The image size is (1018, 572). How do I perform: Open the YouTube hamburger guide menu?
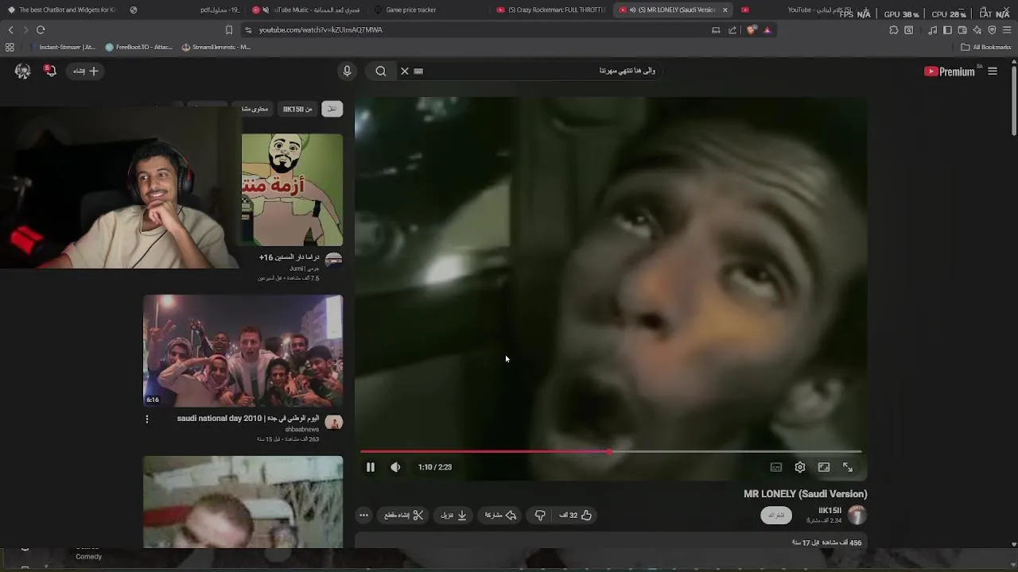pos(993,71)
